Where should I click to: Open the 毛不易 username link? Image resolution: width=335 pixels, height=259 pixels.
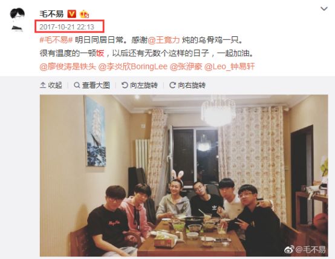pos(52,14)
